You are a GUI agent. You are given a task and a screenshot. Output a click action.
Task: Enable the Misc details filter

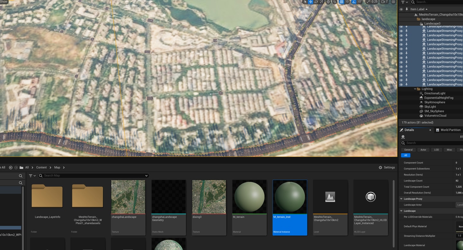[449, 150]
